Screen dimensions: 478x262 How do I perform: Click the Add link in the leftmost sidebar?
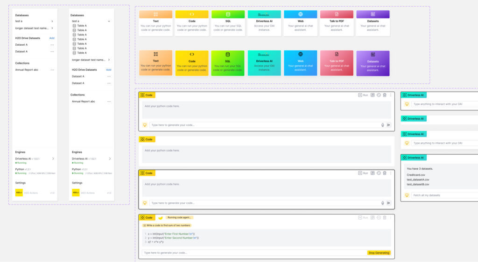(x=52, y=38)
